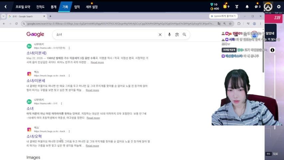Image resolution: width=284 pixels, height=160 pixels.
Task: Click the Images section heading
Action: point(33,157)
